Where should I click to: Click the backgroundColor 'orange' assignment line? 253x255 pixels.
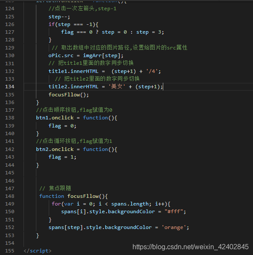[x=119, y=227]
